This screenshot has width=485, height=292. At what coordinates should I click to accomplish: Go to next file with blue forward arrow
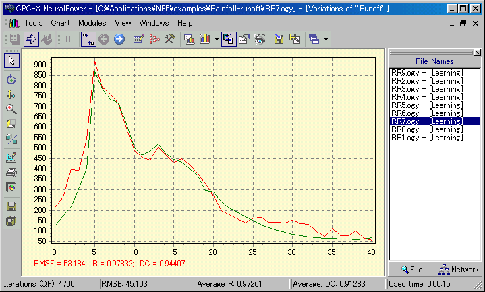pyautogui.click(x=119, y=39)
